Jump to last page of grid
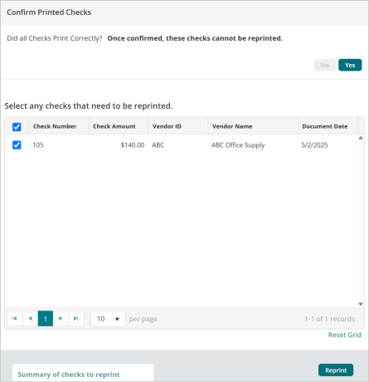 pos(76,319)
